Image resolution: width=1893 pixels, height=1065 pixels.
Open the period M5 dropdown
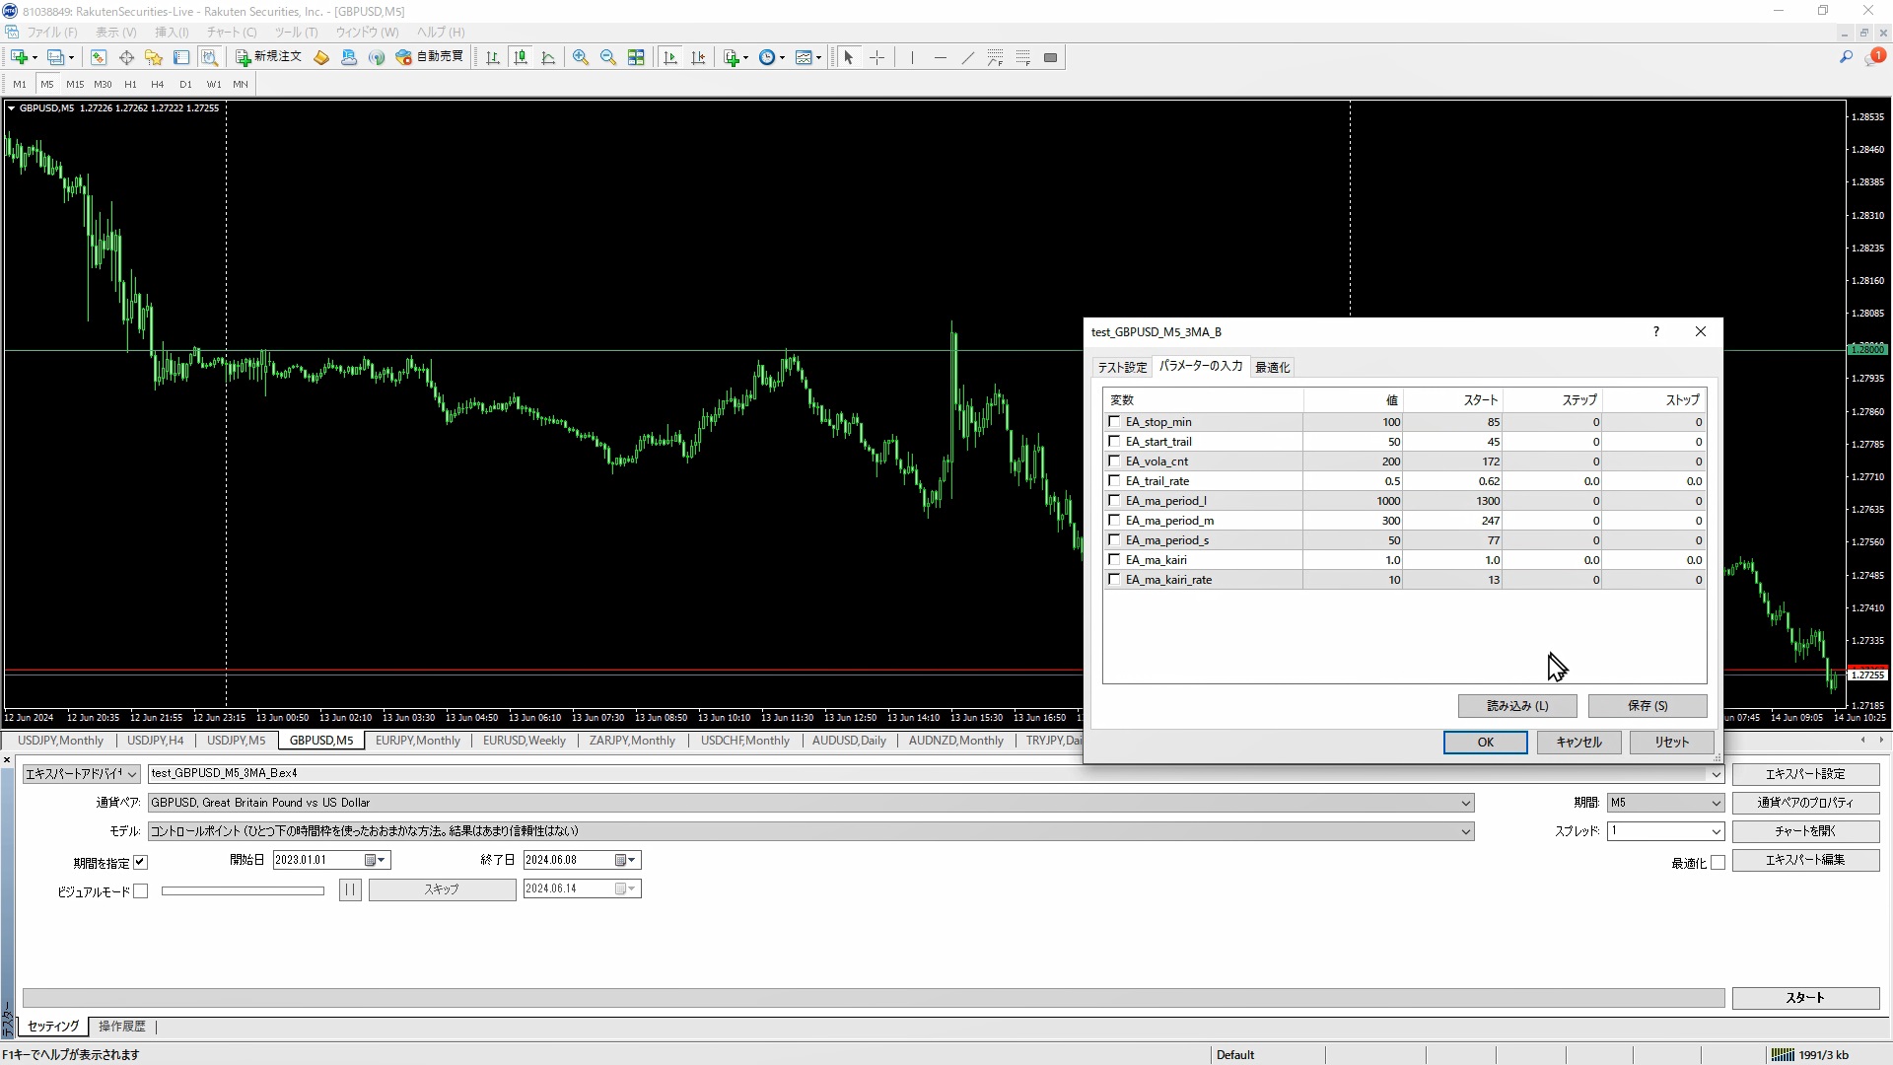pos(1715,803)
